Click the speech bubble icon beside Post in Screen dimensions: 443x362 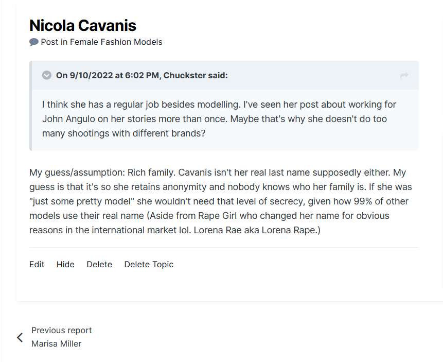pos(34,42)
